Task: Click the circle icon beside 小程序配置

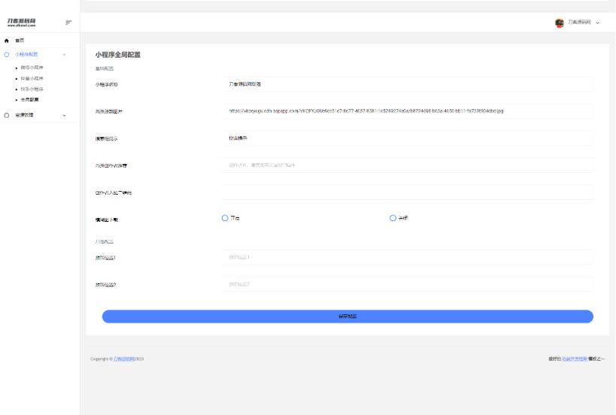Action: pos(7,55)
